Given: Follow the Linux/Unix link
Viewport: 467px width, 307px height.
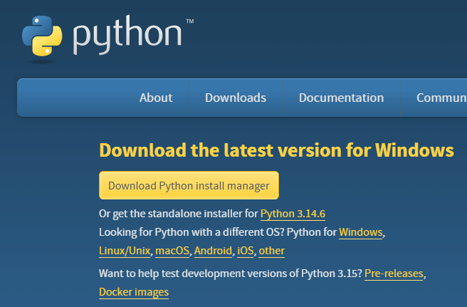Looking at the screenshot, I should pos(125,251).
